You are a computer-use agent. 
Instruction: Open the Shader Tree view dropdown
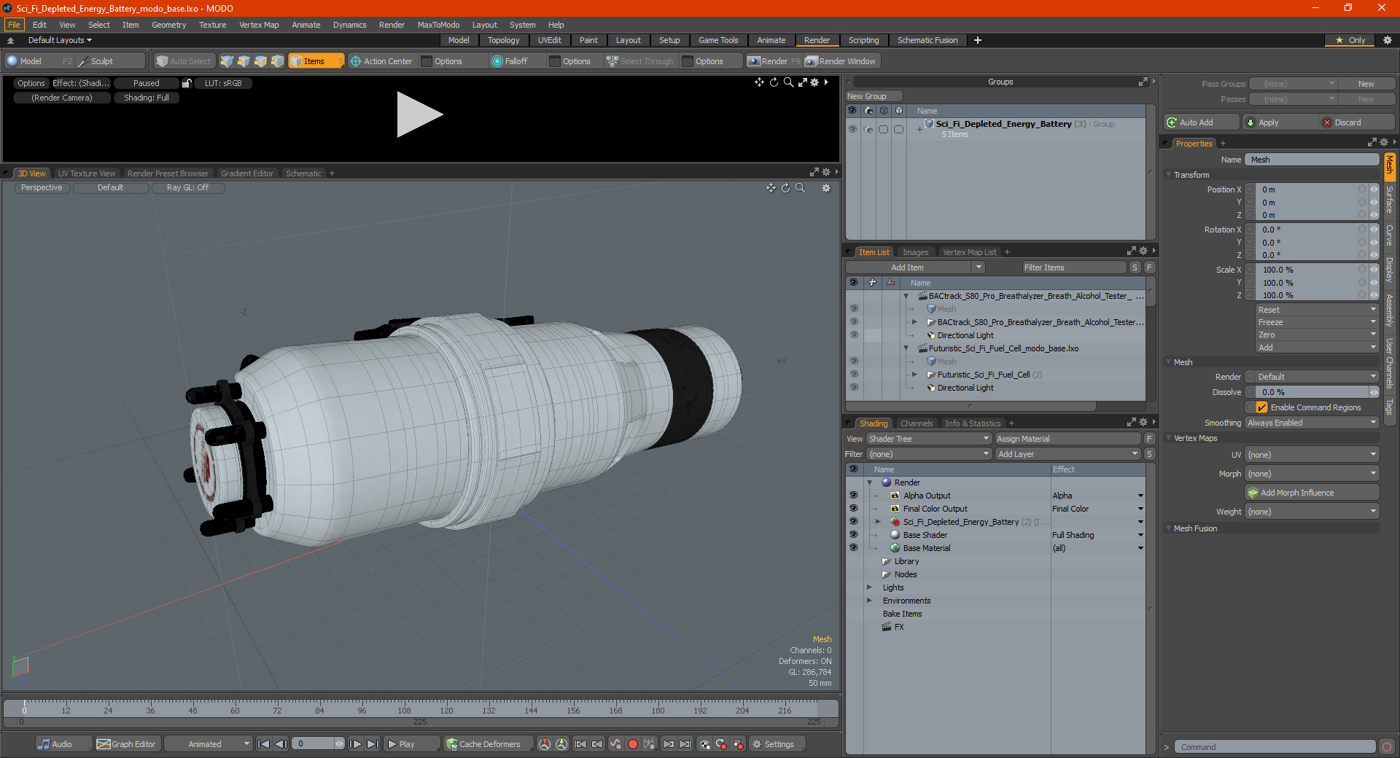(929, 439)
